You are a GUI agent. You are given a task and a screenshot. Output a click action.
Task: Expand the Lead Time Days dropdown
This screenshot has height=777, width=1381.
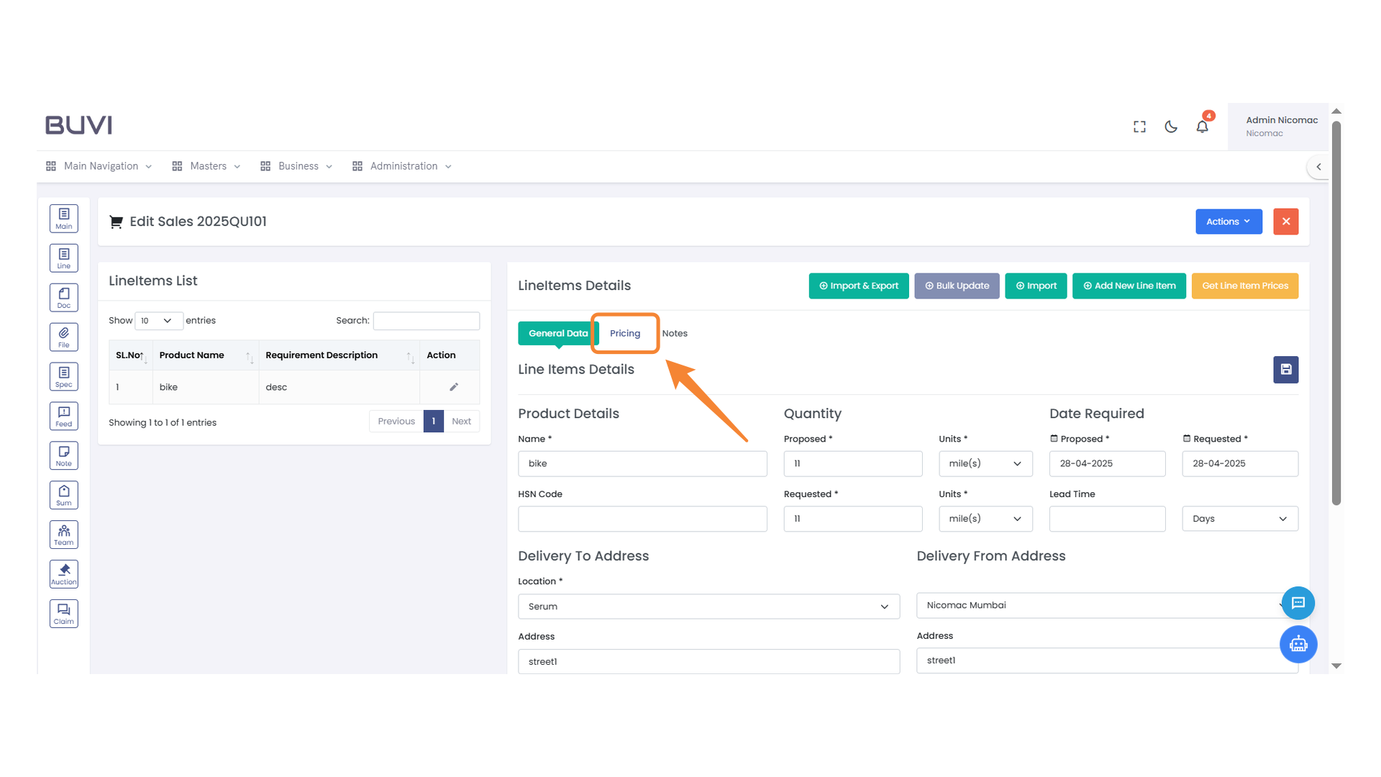(x=1239, y=519)
